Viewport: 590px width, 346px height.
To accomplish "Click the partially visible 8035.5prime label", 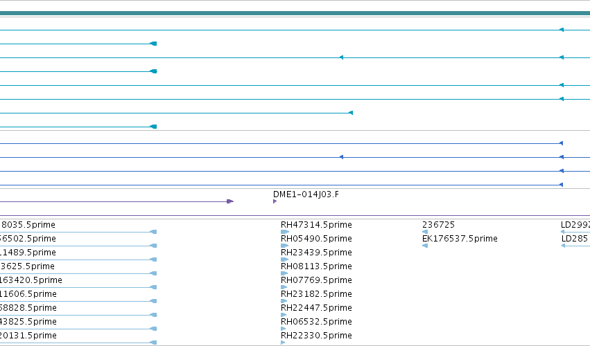I will coord(28,225).
